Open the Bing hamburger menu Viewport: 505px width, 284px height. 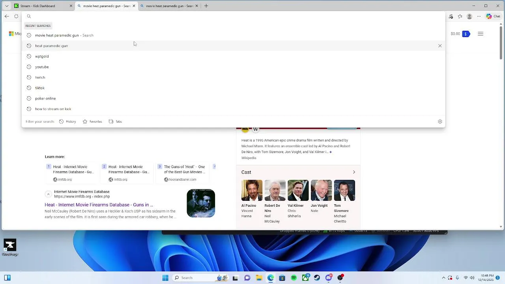coord(481,34)
